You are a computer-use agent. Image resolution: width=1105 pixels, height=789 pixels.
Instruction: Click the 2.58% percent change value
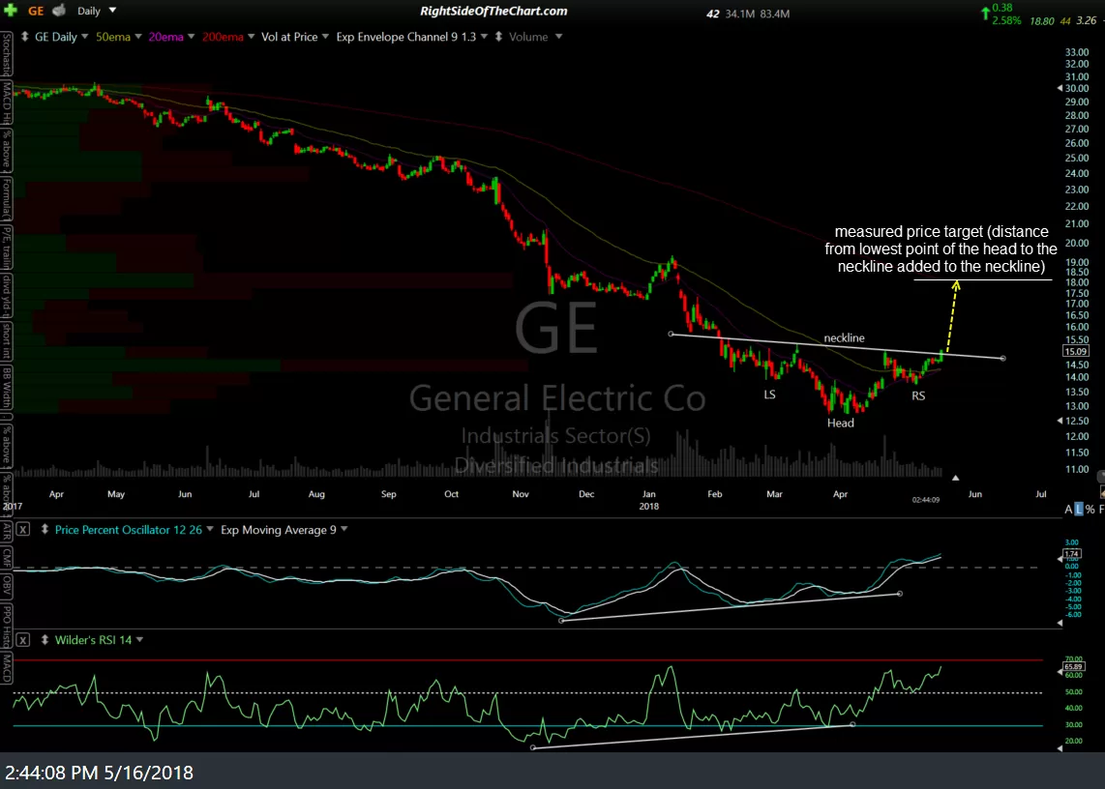1006,20
